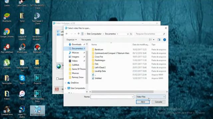Click Este Computador in the breadcrumb path
Viewport: 213px width, 119px height.
(x=94, y=34)
